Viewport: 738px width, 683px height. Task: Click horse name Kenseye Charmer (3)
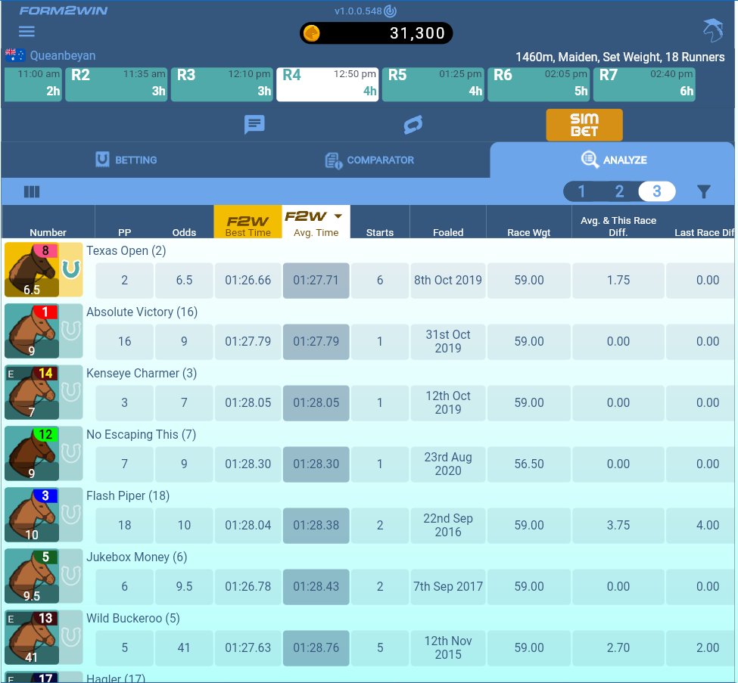coord(142,373)
